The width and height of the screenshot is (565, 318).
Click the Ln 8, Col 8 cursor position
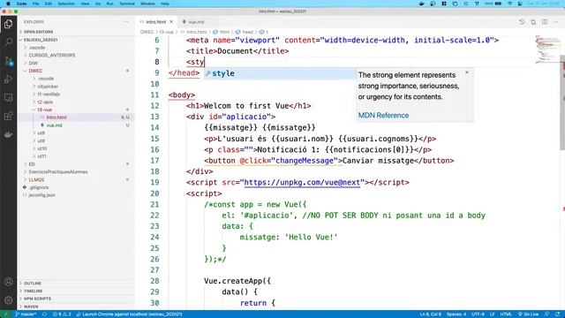pyautogui.click(x=430, y=314)
